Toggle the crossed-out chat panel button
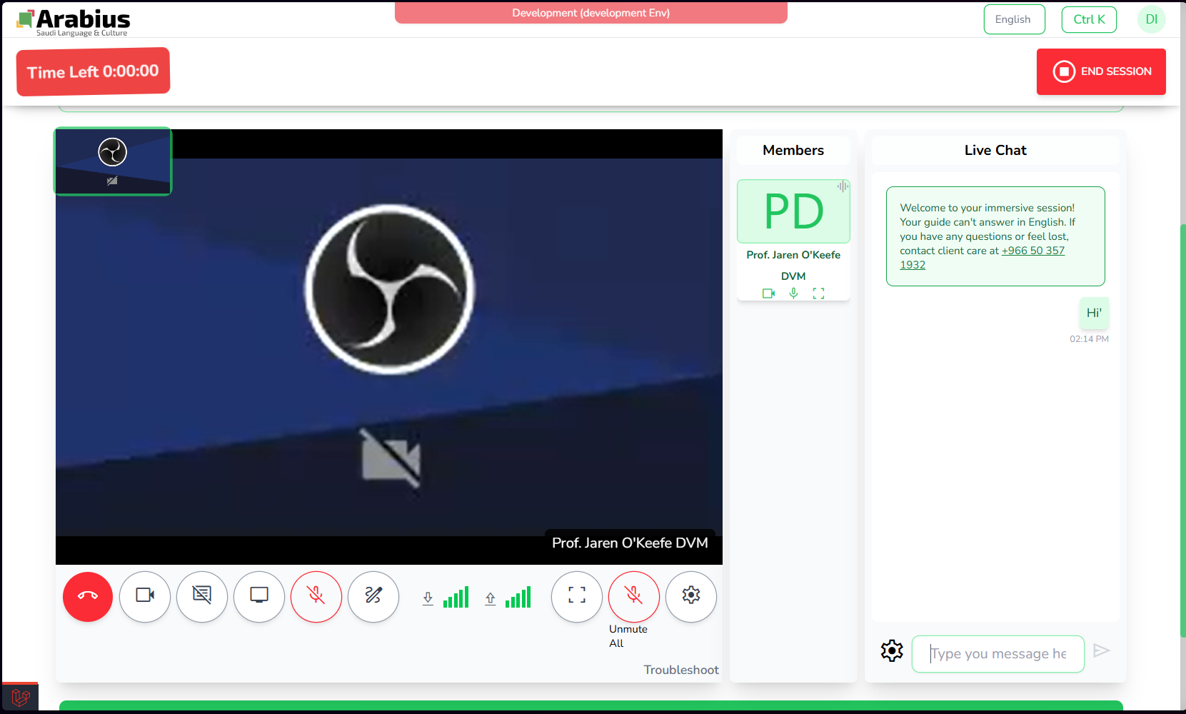This screenshot has height=714, width=1186. click(202, 596)
